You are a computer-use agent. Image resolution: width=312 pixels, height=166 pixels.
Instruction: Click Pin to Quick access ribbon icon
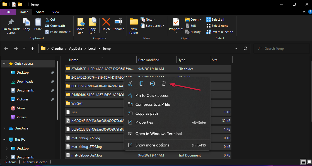11,27
